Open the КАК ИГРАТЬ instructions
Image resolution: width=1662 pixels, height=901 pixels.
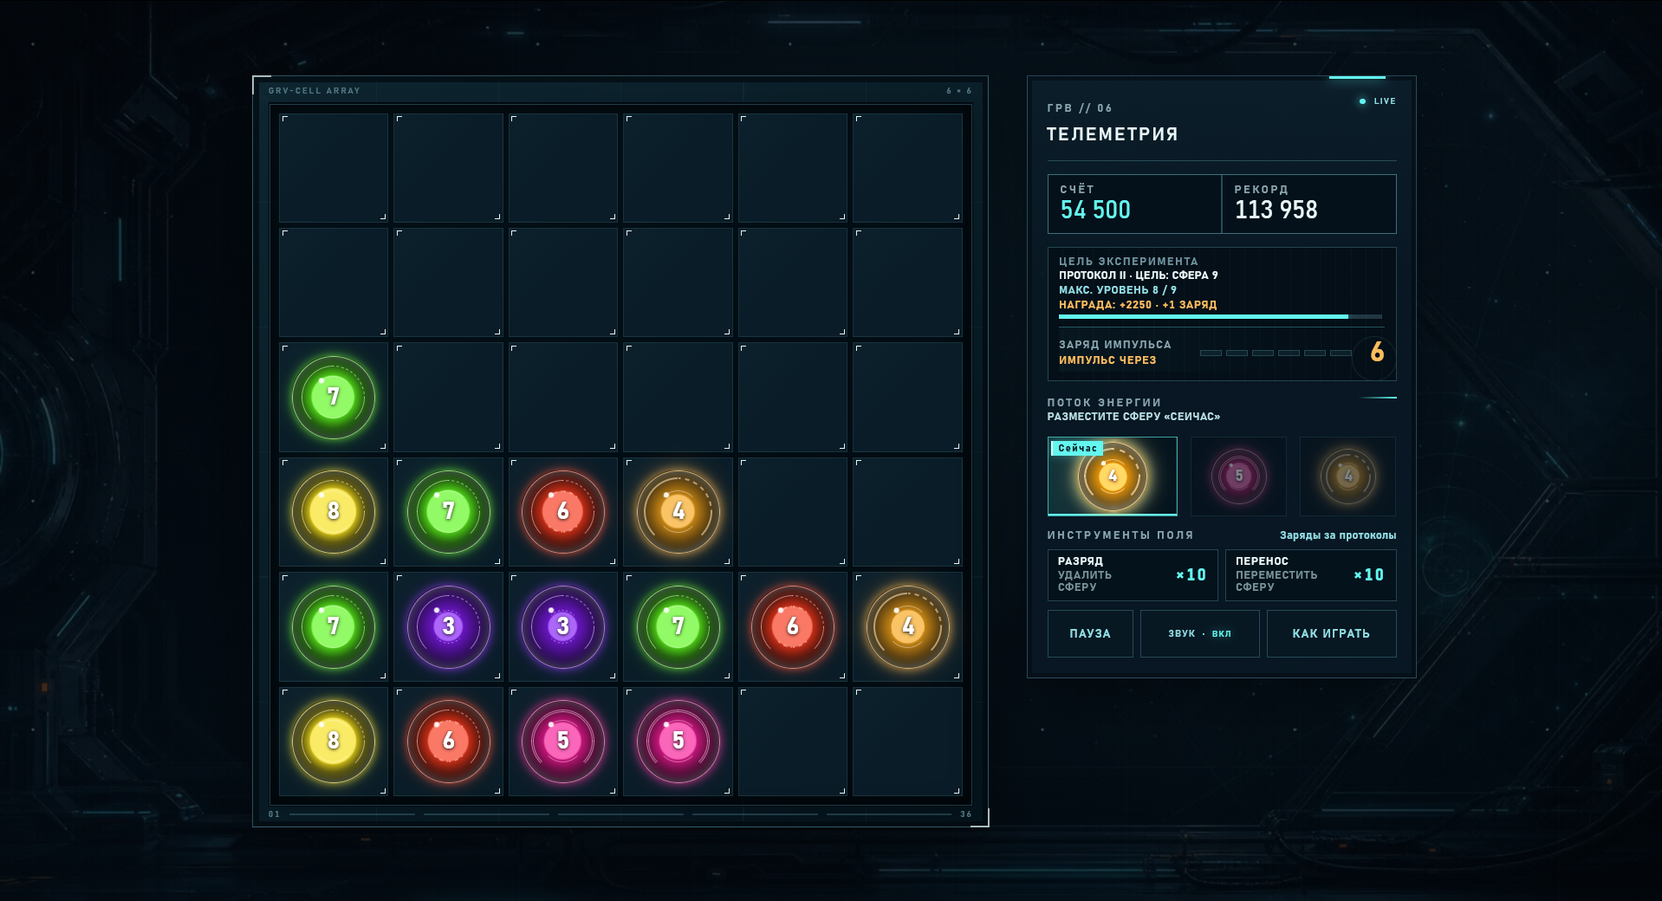1331,633
